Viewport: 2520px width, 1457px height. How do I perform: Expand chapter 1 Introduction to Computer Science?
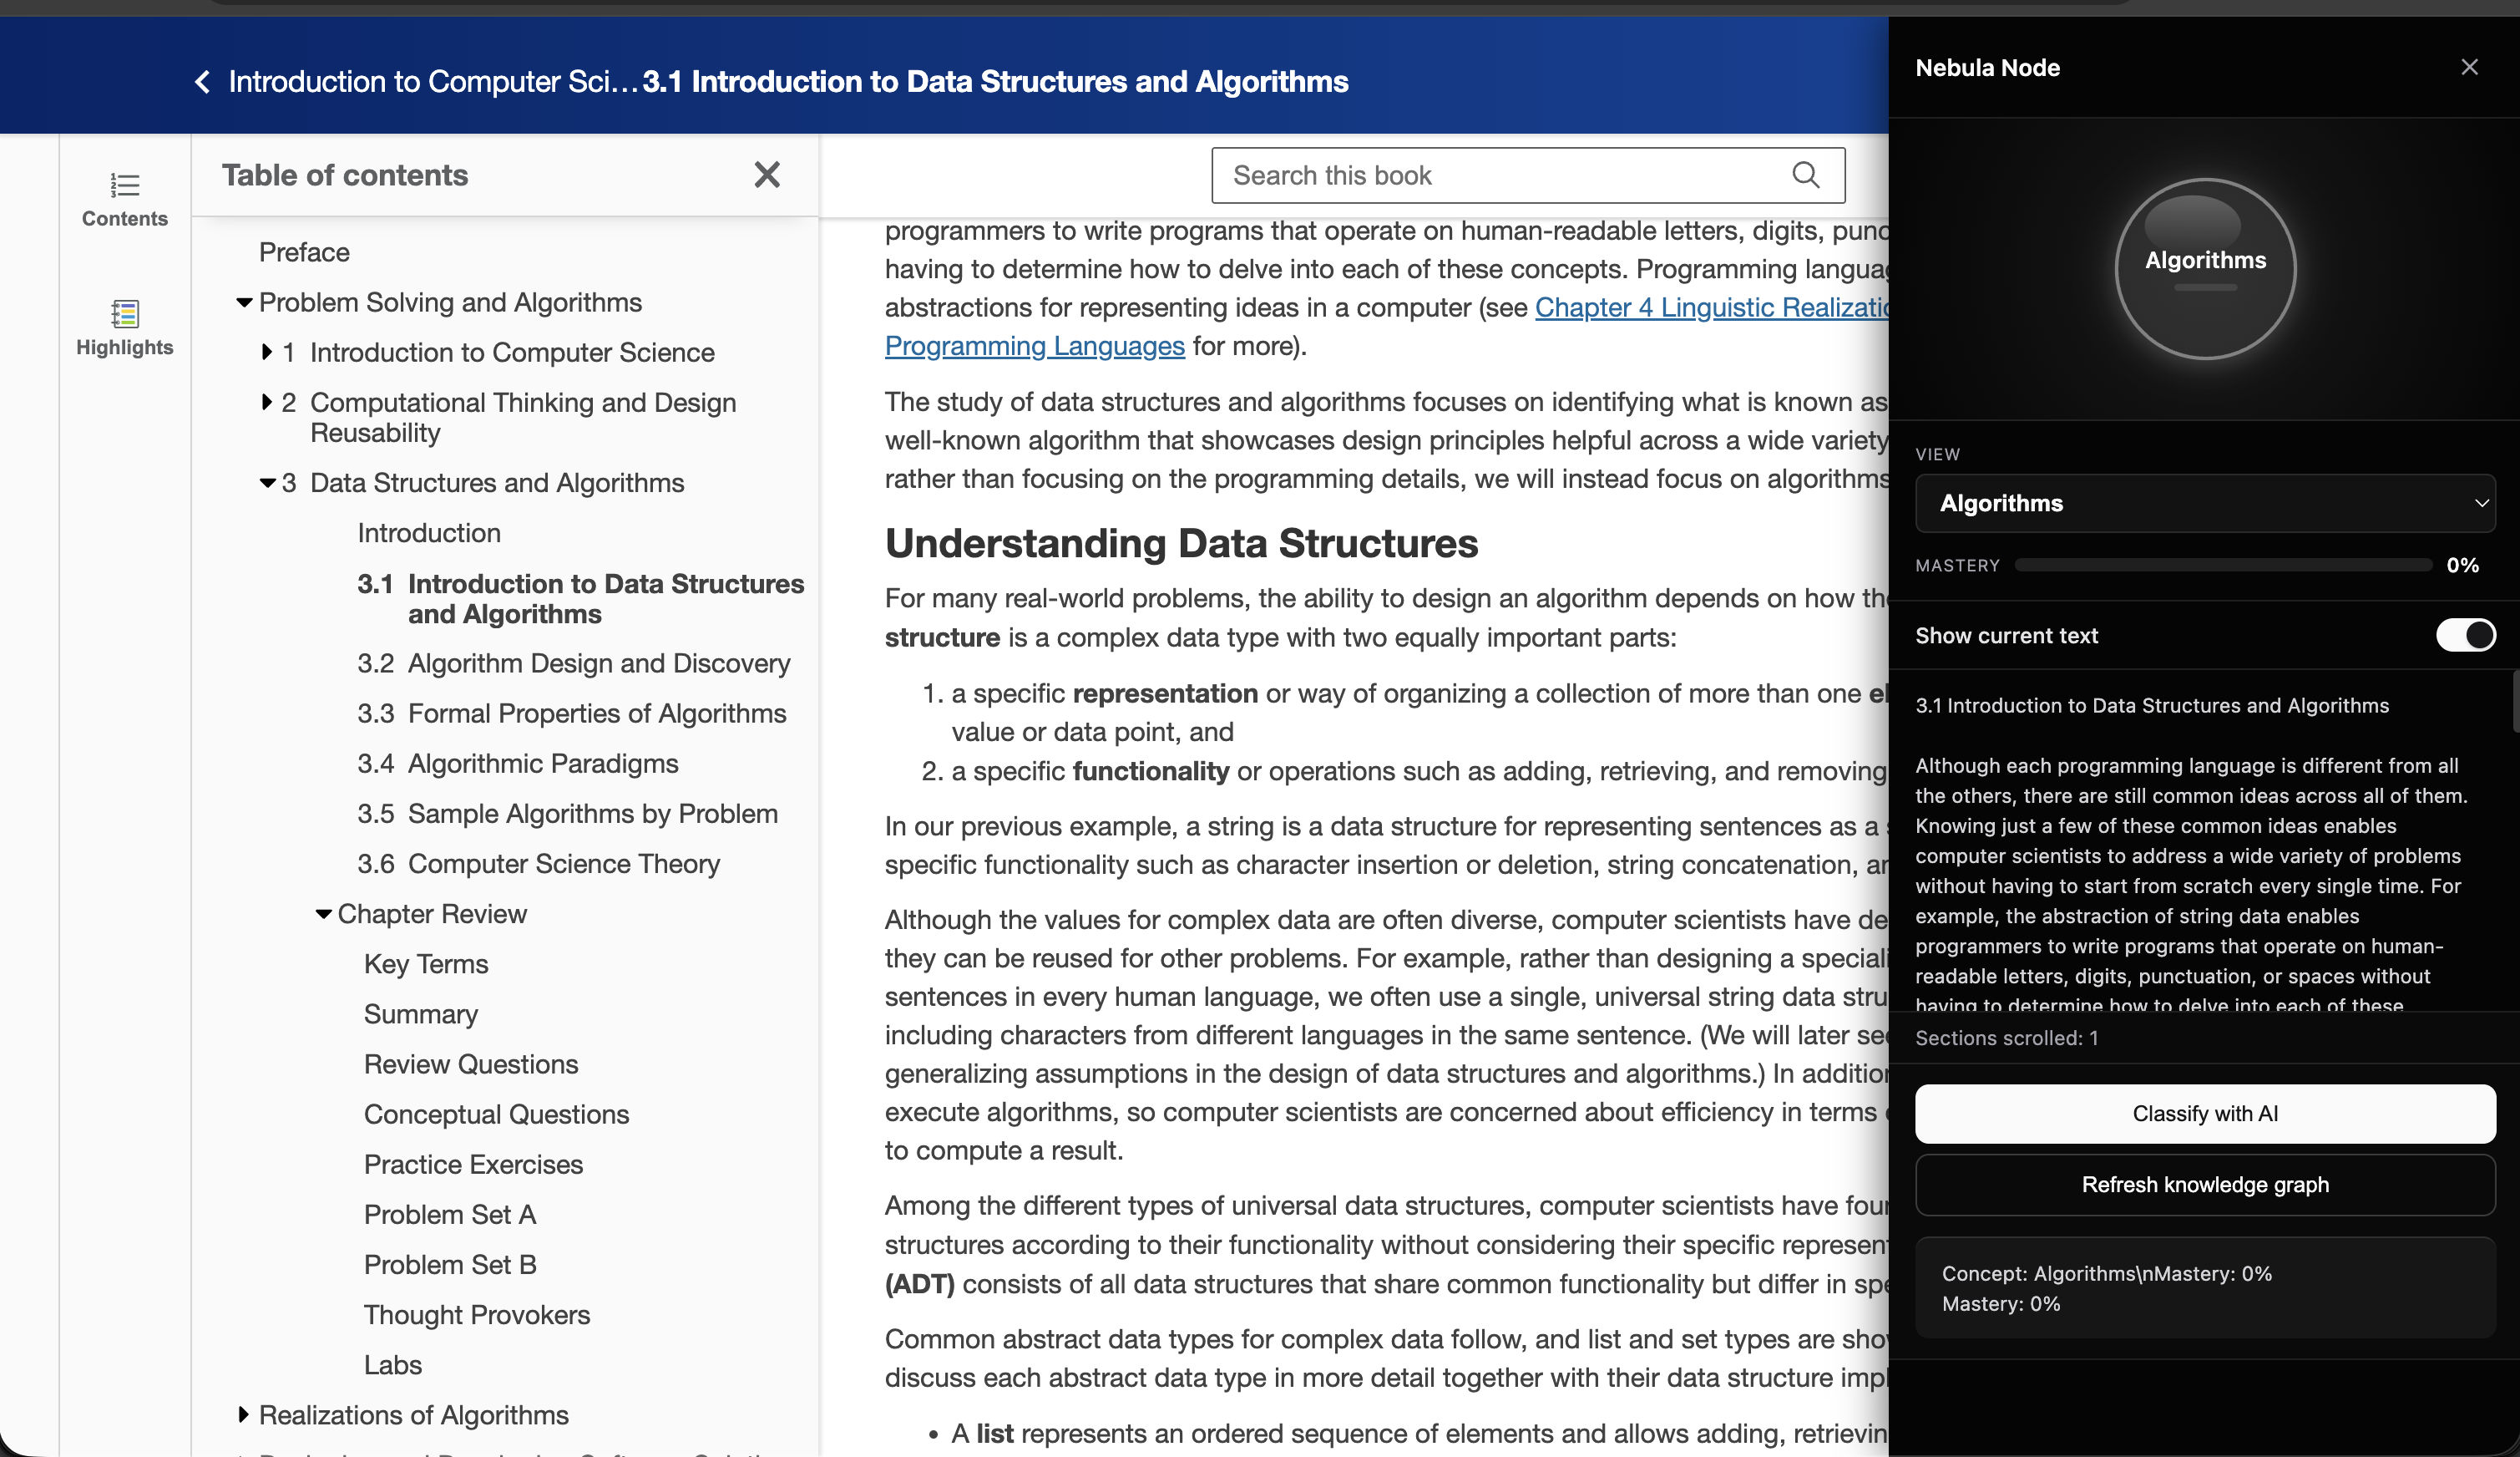pos(267,353)
